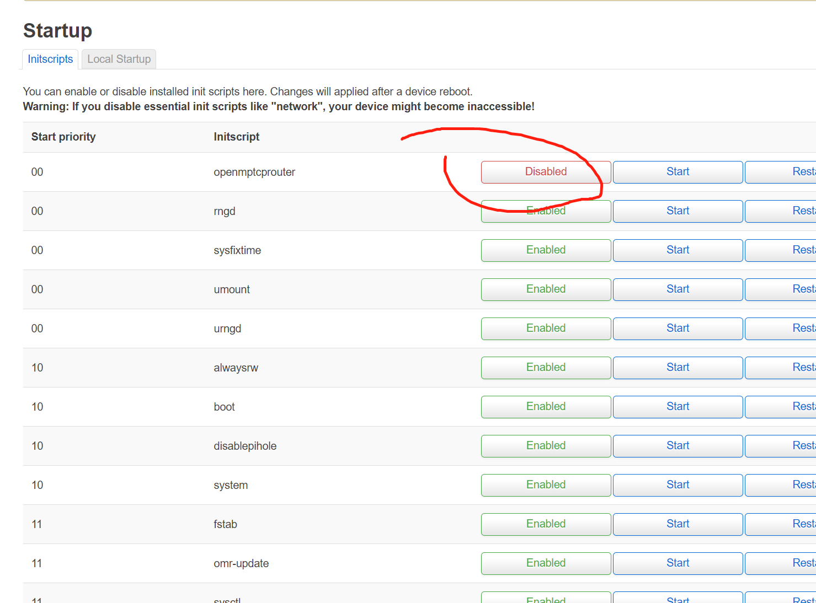Enable the openmptcprouter init script
Screen dimensions: 816x603
point(546,172)
